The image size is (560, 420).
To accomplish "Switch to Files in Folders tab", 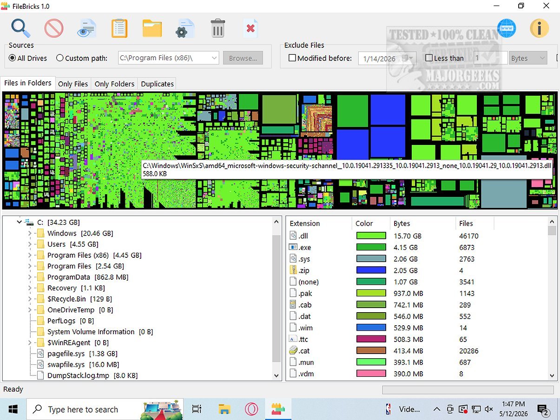I will click(28, 83).
